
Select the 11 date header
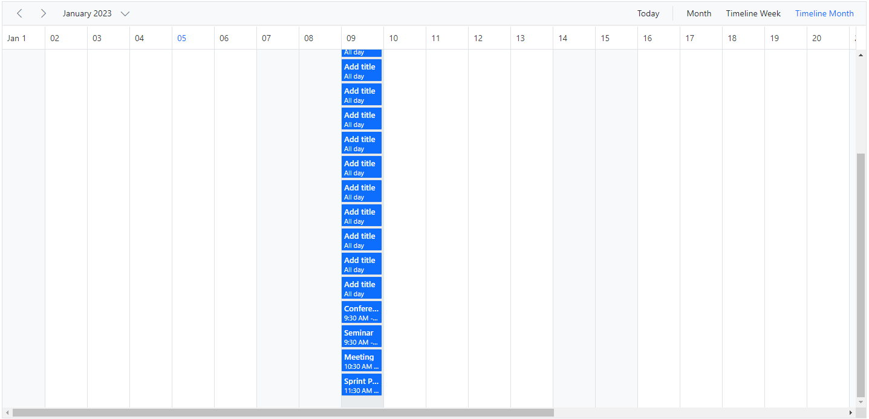[x=447, y=38]
